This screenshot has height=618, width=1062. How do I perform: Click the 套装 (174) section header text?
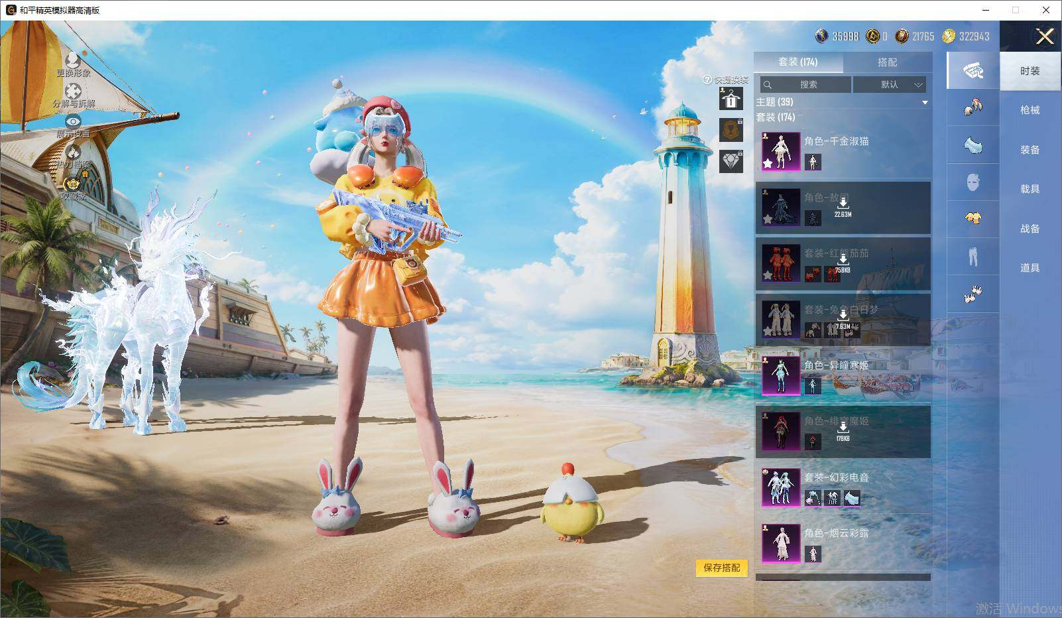click(776, 117)
